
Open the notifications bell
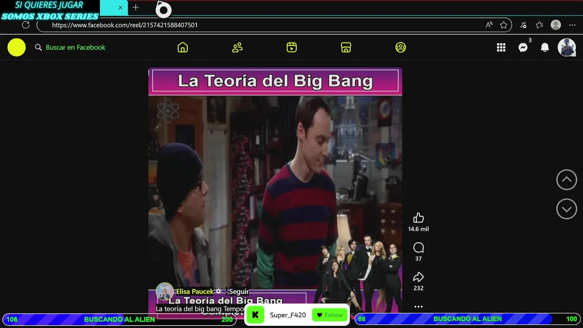545,47
